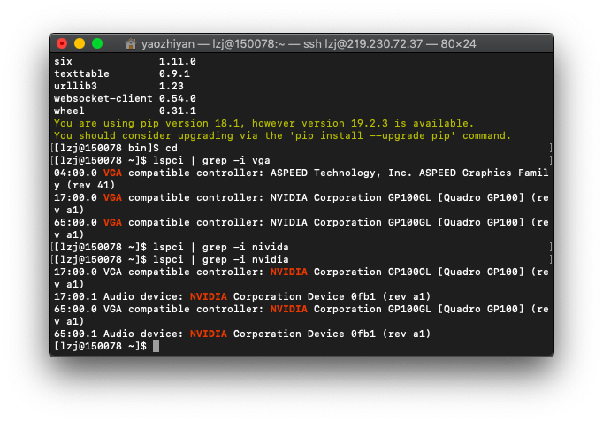Click the 'six 1.11.0' package line

coord(124,61)
